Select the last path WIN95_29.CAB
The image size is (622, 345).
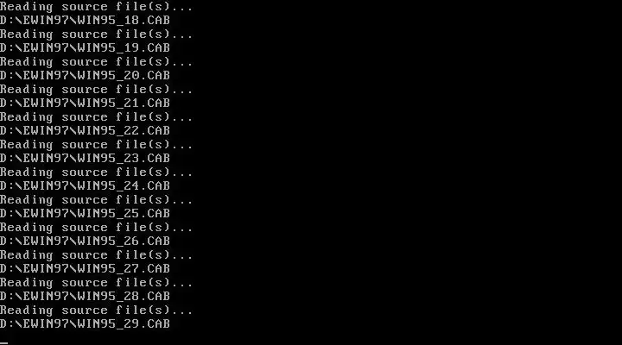[85, 324]
